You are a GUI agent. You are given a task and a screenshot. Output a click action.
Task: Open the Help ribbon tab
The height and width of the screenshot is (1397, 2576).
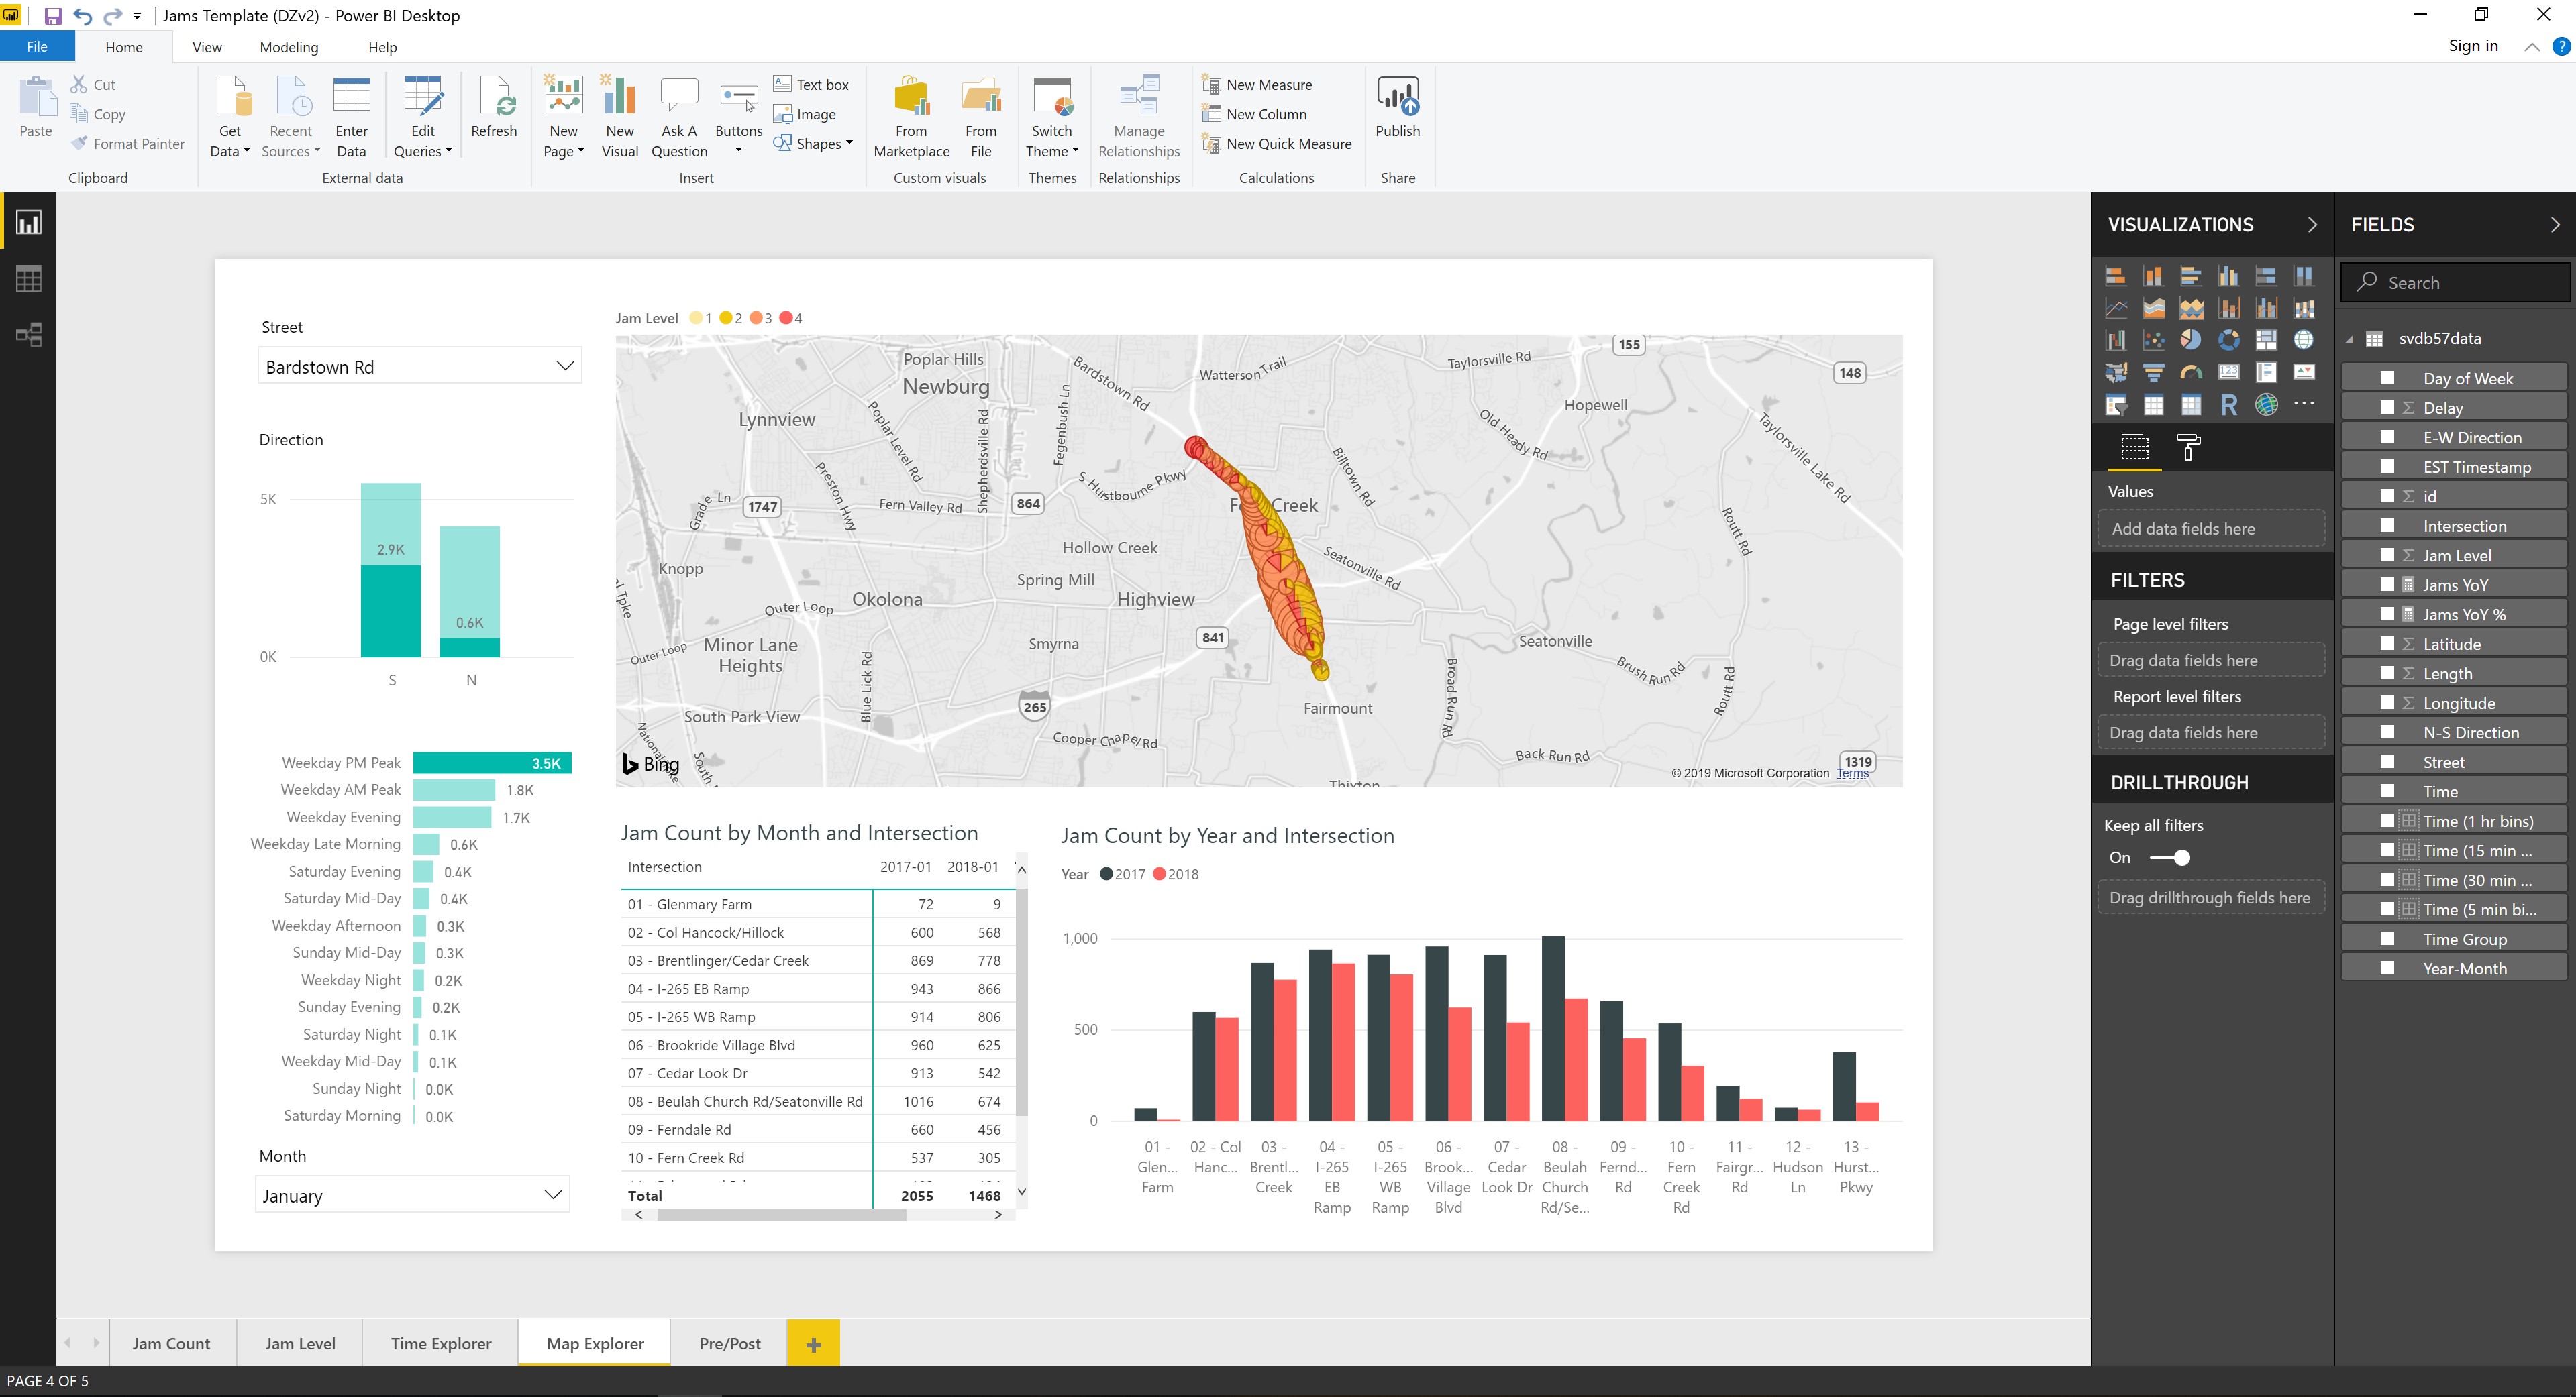pos(382,47)
